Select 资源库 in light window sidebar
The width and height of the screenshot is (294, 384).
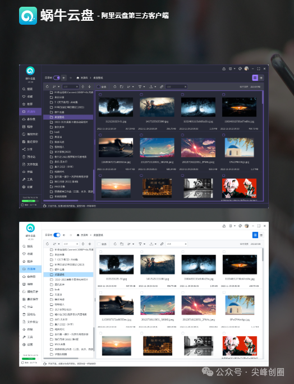[x=31, y=269]
